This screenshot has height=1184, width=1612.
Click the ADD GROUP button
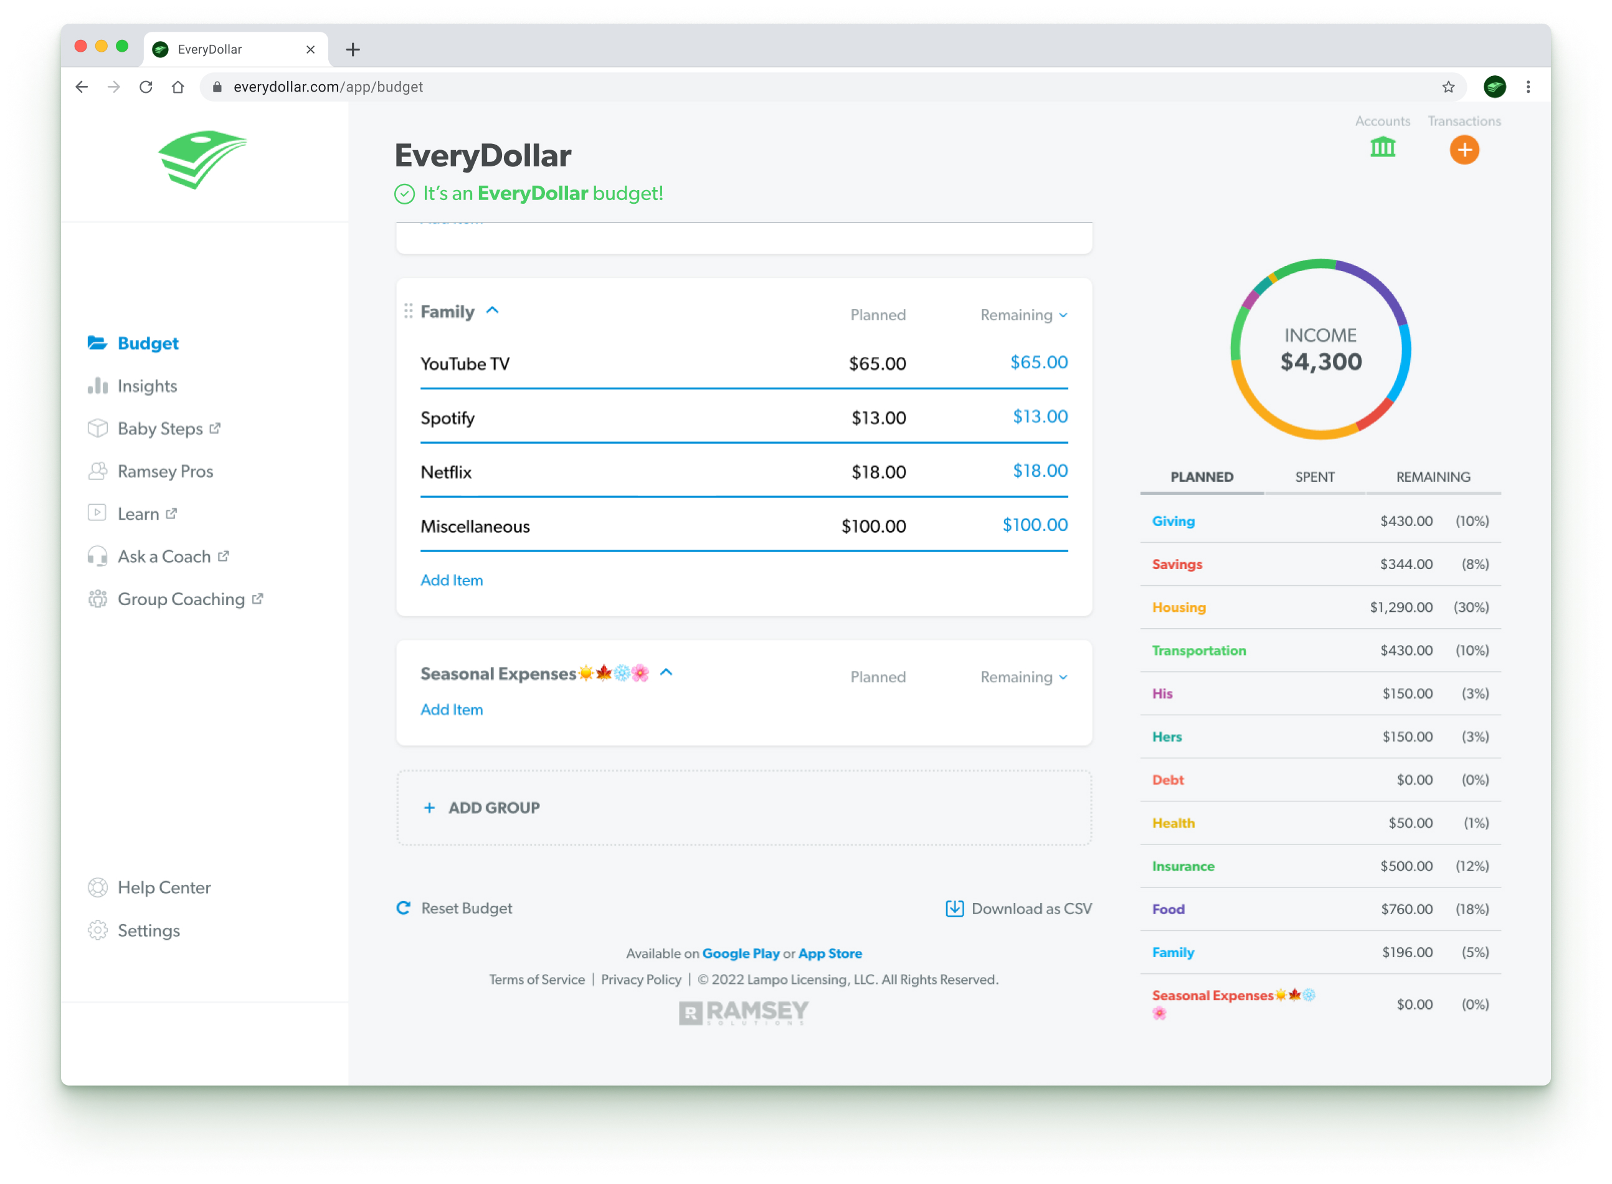tap(744, 808)
